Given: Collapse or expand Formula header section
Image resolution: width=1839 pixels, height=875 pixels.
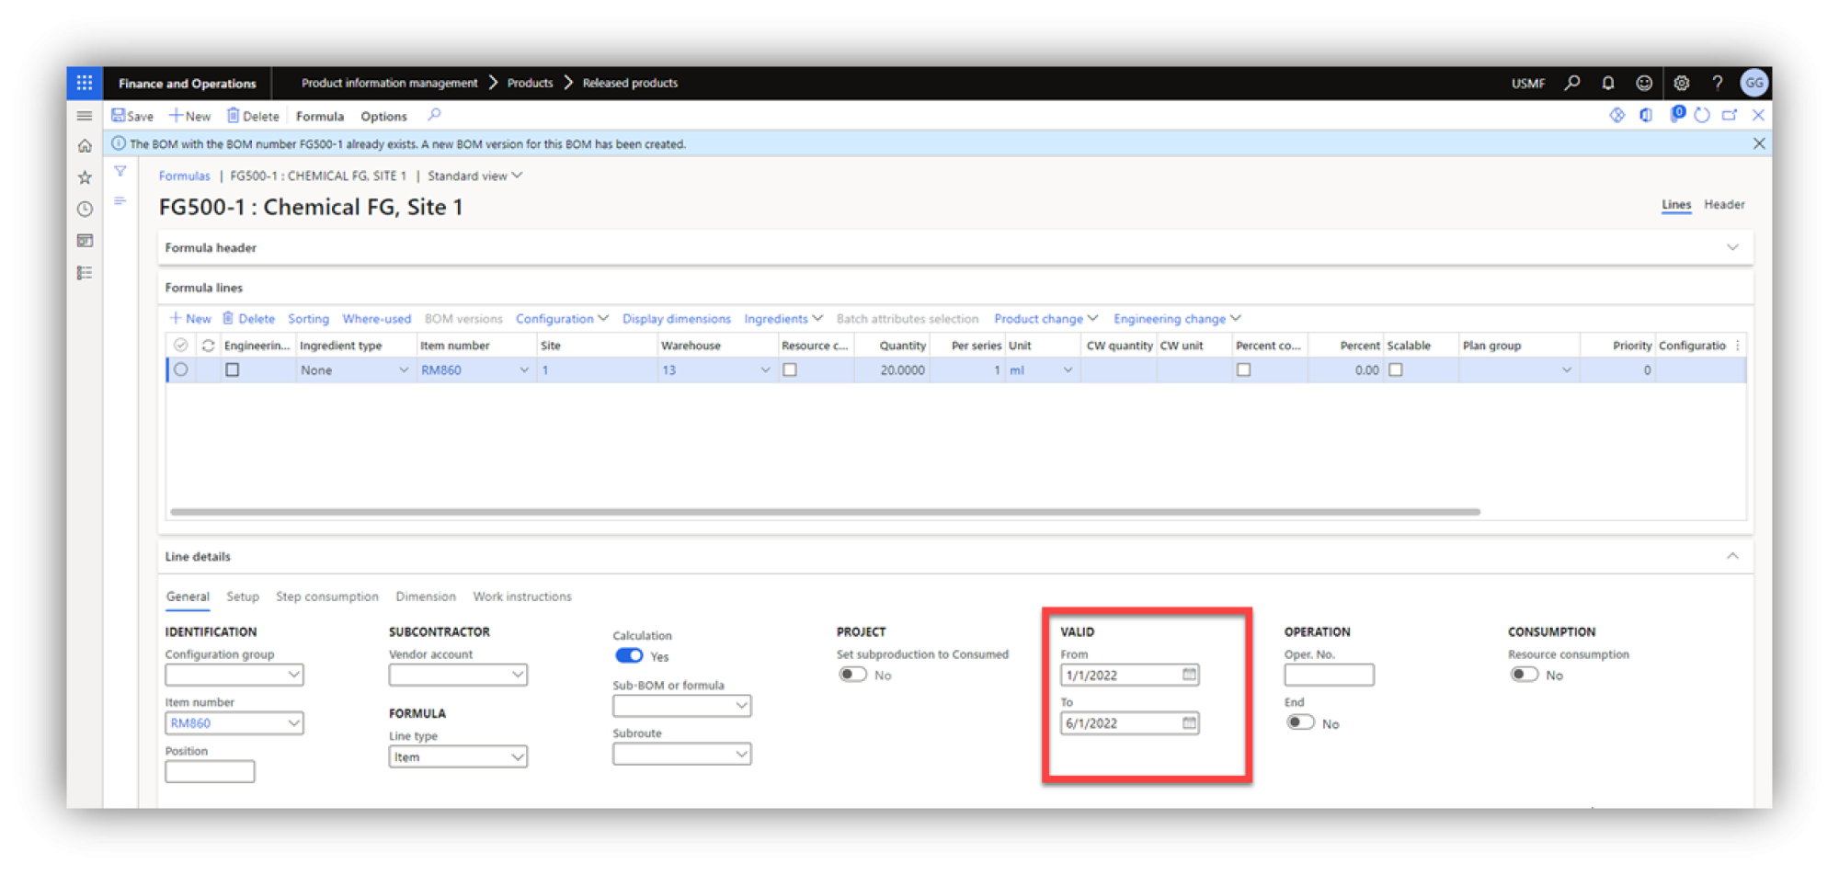Looking at the screenshot, I should pos(1732,248).
